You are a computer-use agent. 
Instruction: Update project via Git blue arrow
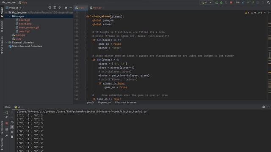tap(243, 3)
